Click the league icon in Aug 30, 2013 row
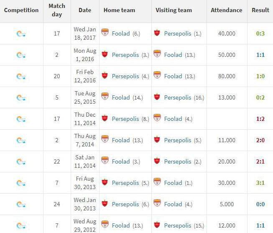The height and width of the screenshot is (233, 273). 21,183
